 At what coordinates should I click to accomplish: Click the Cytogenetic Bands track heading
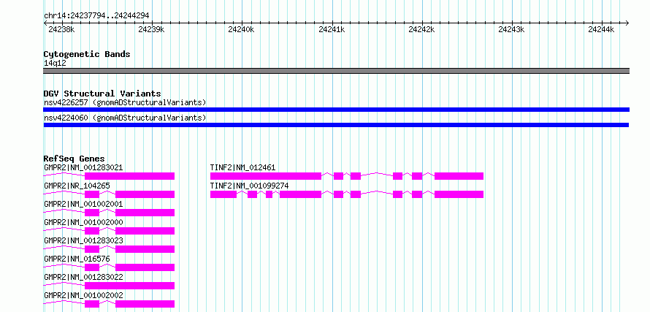pos(87,54)
